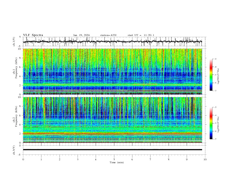Click the "-7" label on ch.1 colorbar
Image resolution: width=231 pixels, height=179 pixels.
(215, 91)
